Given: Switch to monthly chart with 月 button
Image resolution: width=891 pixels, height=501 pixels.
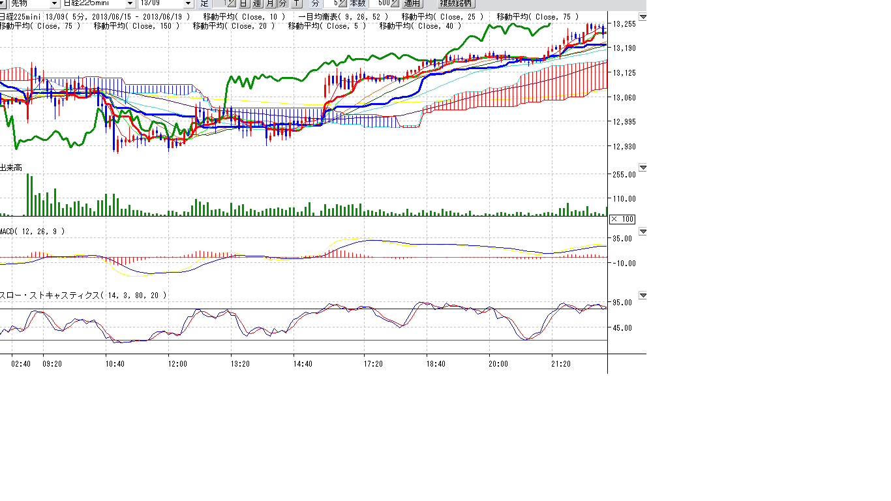Looking at the screenshot, I should (270, 3).
